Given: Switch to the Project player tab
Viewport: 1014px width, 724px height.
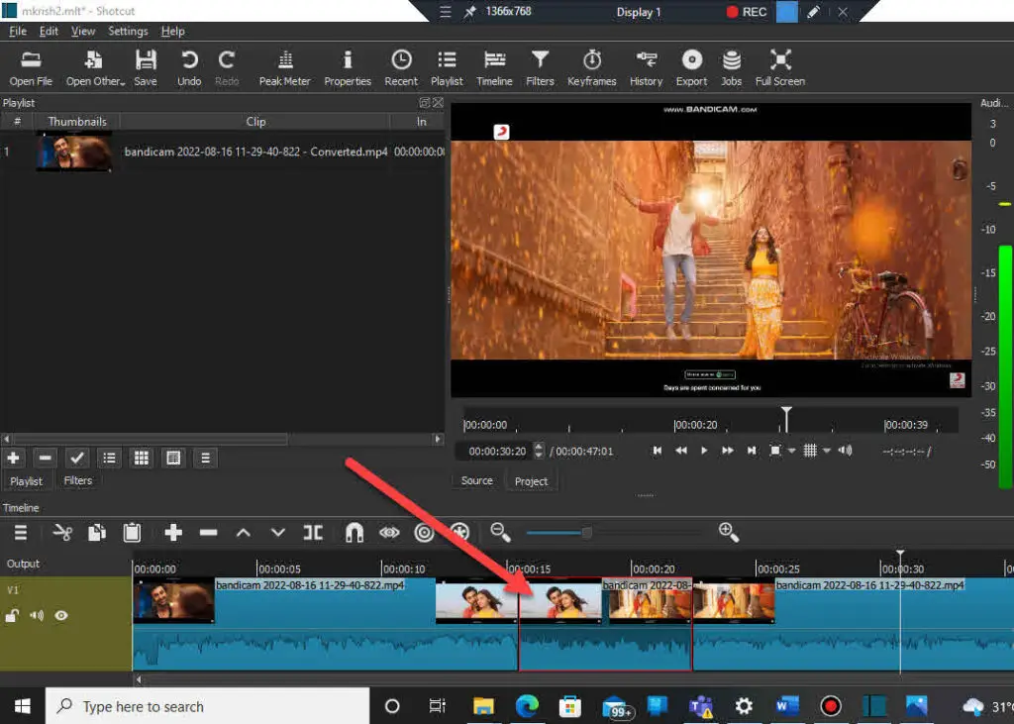Looking at the screenshot, I should click(531, 481).
